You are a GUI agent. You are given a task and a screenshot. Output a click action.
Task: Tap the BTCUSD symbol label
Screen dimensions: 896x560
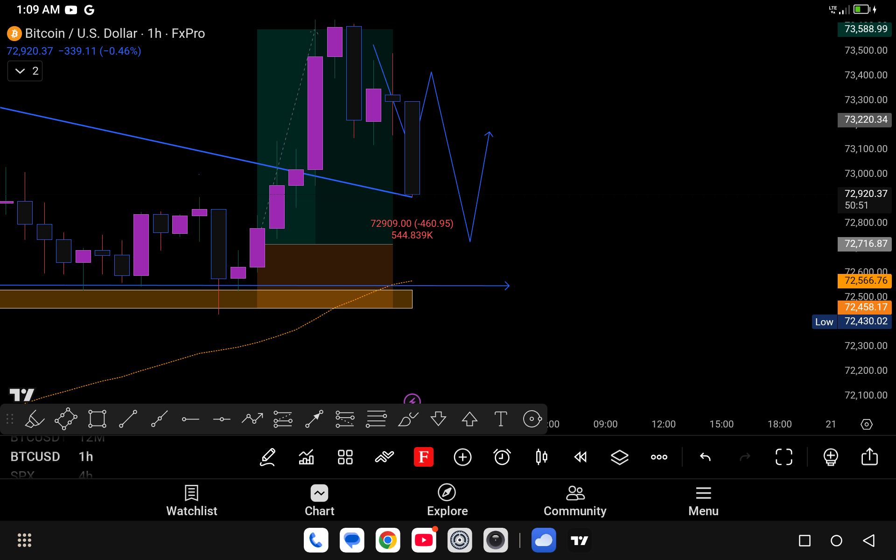coord(35,457)
